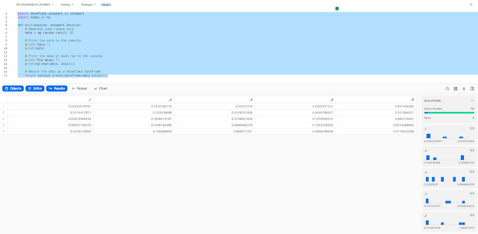Click cell value 0.9995480379 in the table

pos(242,125)
